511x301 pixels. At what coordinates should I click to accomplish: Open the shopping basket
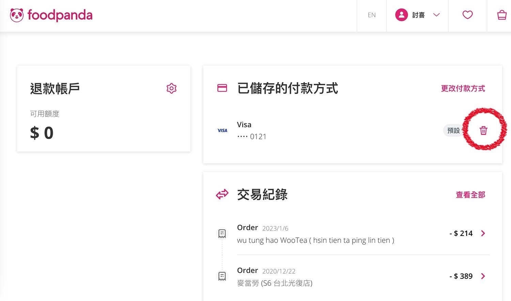(x=502, y=15)
